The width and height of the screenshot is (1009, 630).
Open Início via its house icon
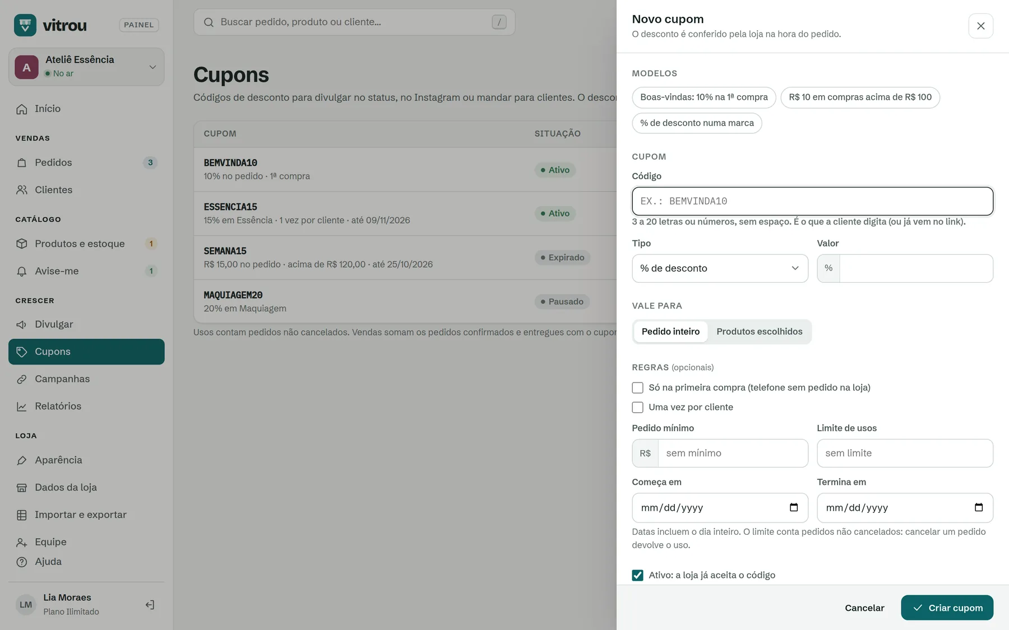pos(22,109)
